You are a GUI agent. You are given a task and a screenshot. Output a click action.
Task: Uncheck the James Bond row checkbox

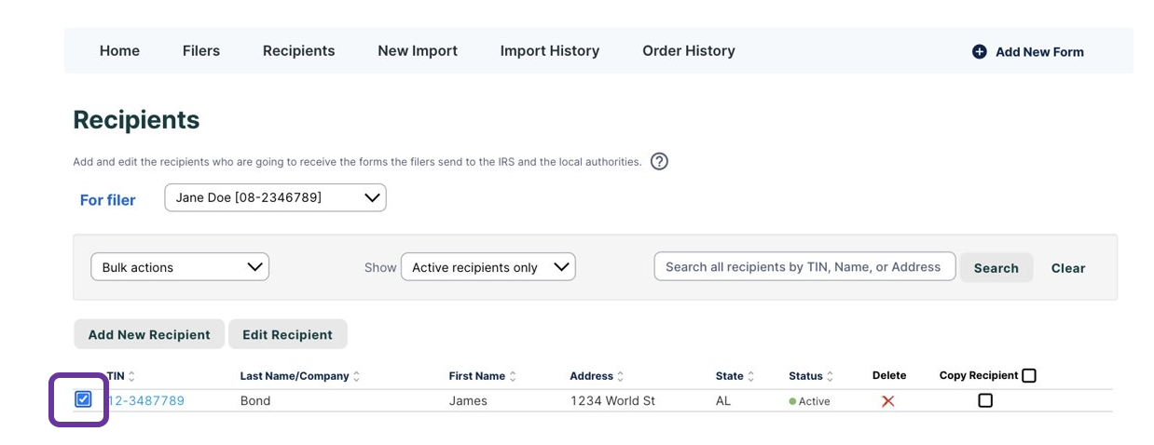click(83, 399)
